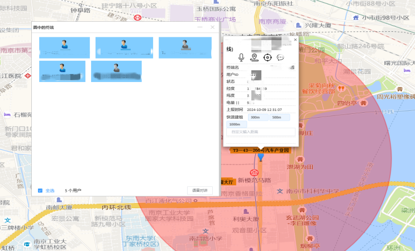The width and height of the screenshot is (415, 251).
Task: Click the microphone icon in terminal popup
Action: pyautogui.click(x=241, y=57)
